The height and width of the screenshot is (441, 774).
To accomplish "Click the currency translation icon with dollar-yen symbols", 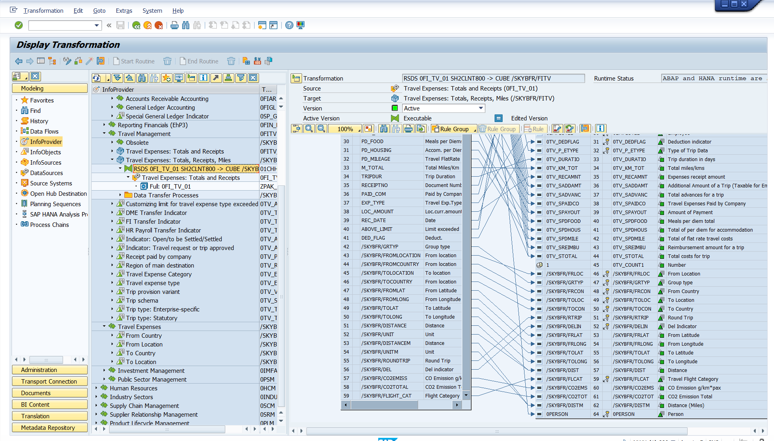I will click(257, 61).
